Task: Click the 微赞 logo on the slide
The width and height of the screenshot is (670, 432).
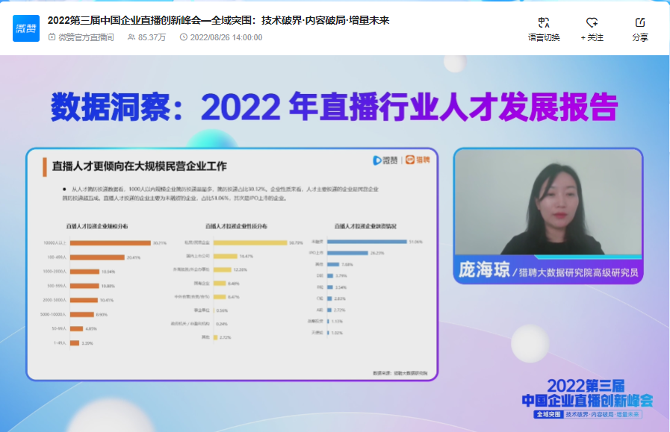Action: point(385,160)
